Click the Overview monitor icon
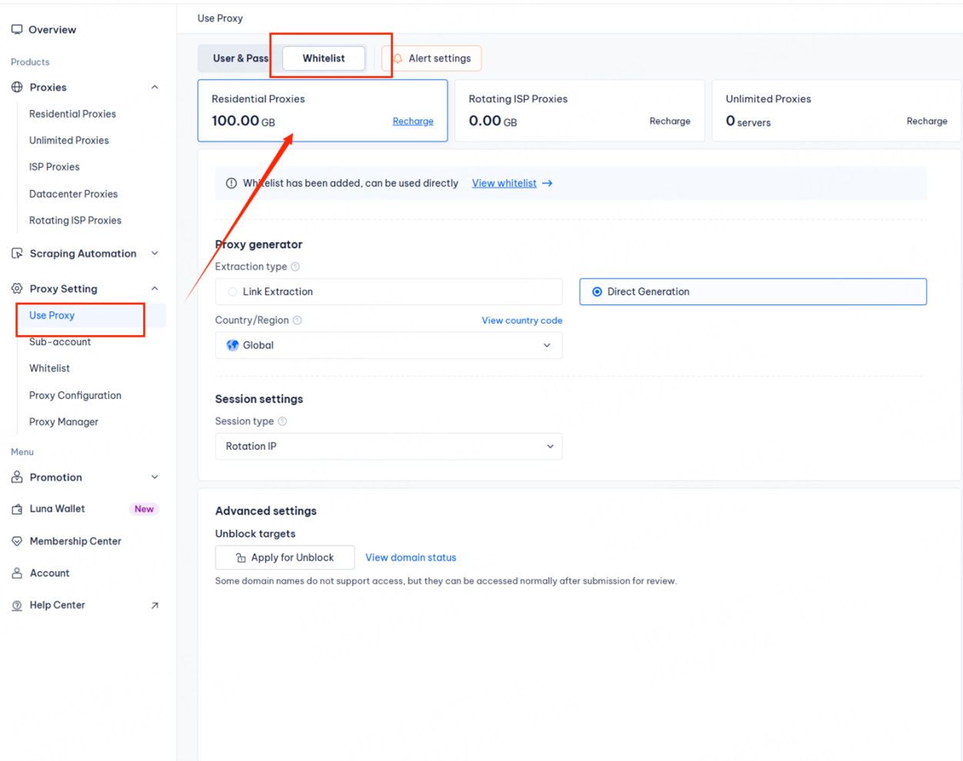 click(17, 30)
